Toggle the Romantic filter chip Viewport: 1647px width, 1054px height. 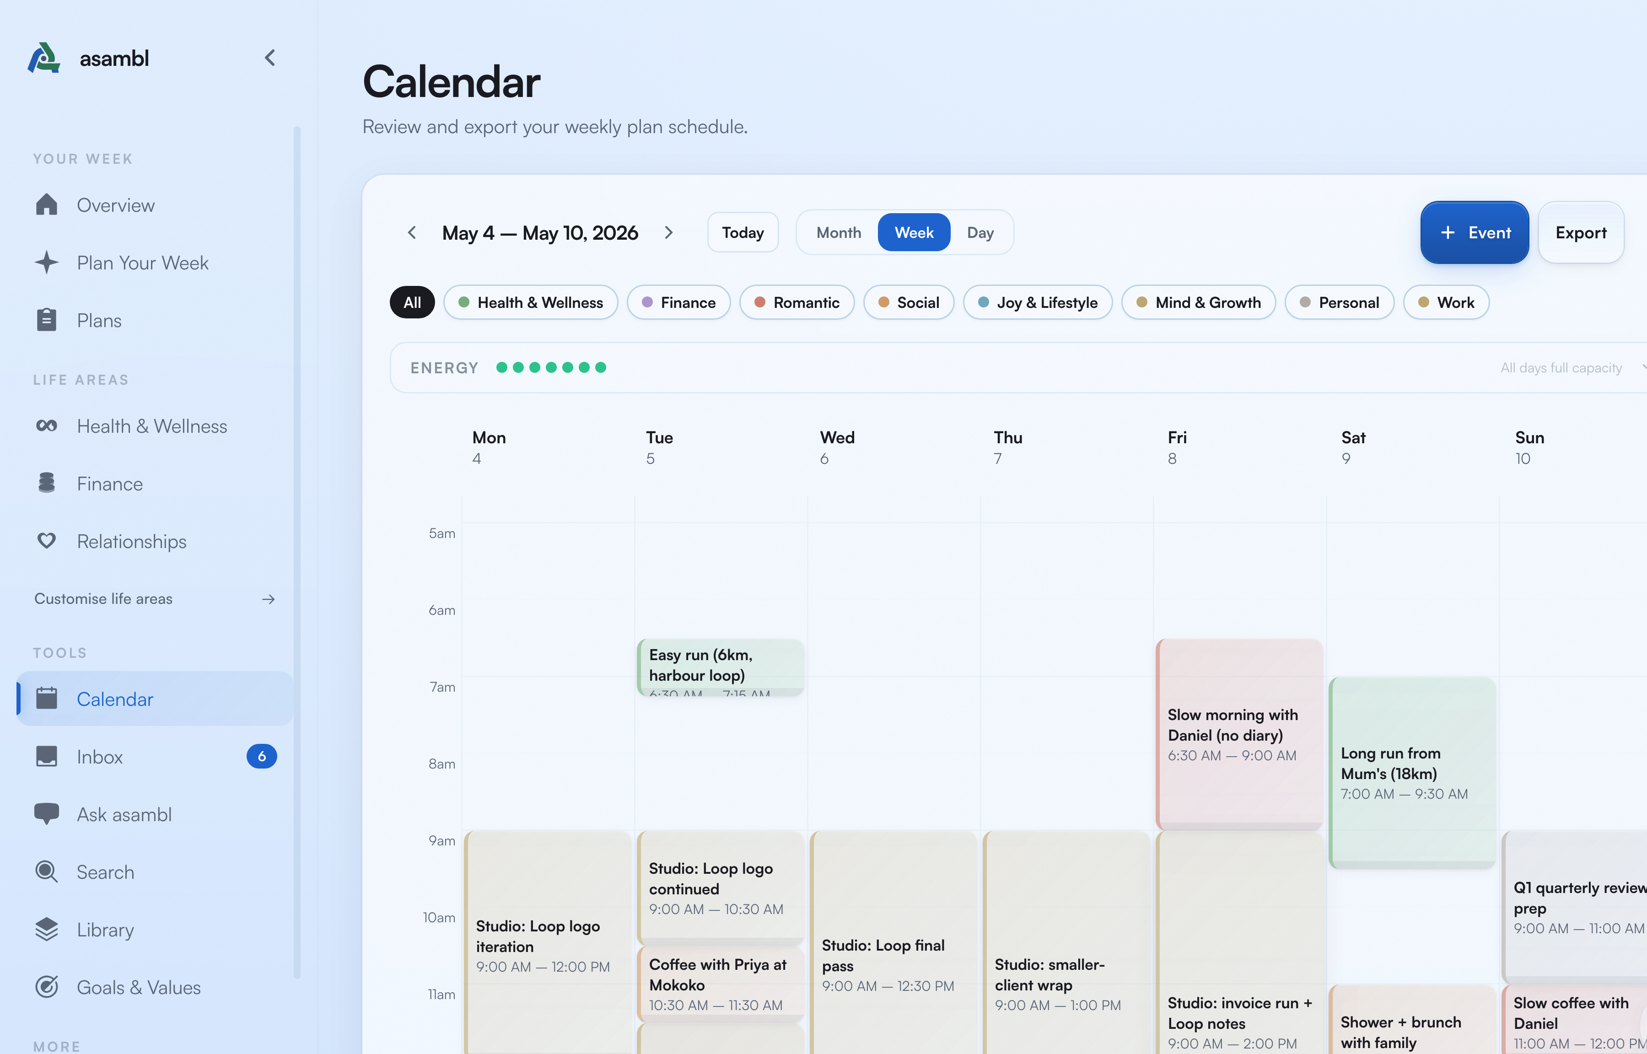[797, 302]
